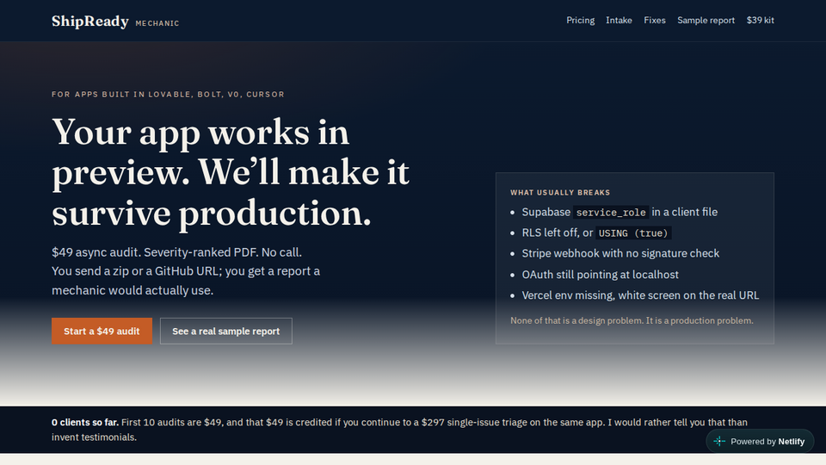Click 'FOR APPS BUILT IN LOVABLE, BOLT' eyebrow text
The height and width of the screenshot is (465, 826).
tap(168, 95)
